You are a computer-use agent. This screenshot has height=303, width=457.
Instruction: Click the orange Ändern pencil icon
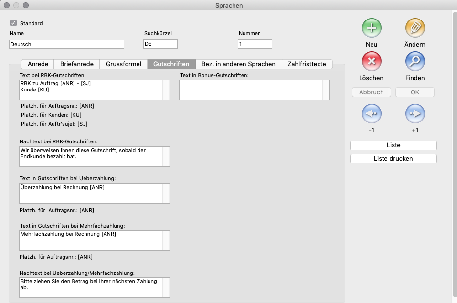click(415, 28)
